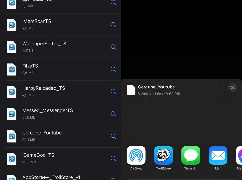Tap the magnifier icon beside WallpaperSetter_TS

pos(113,47)
